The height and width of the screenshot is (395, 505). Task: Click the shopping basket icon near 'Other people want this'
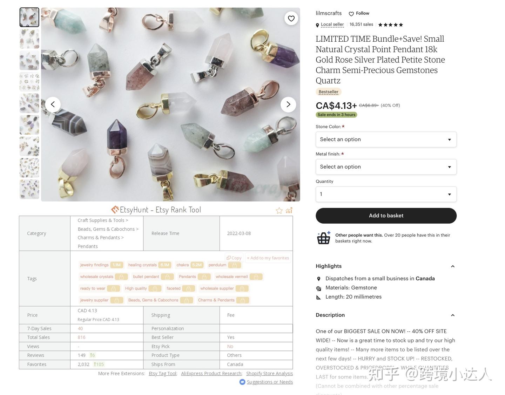[x=324, y=238]
